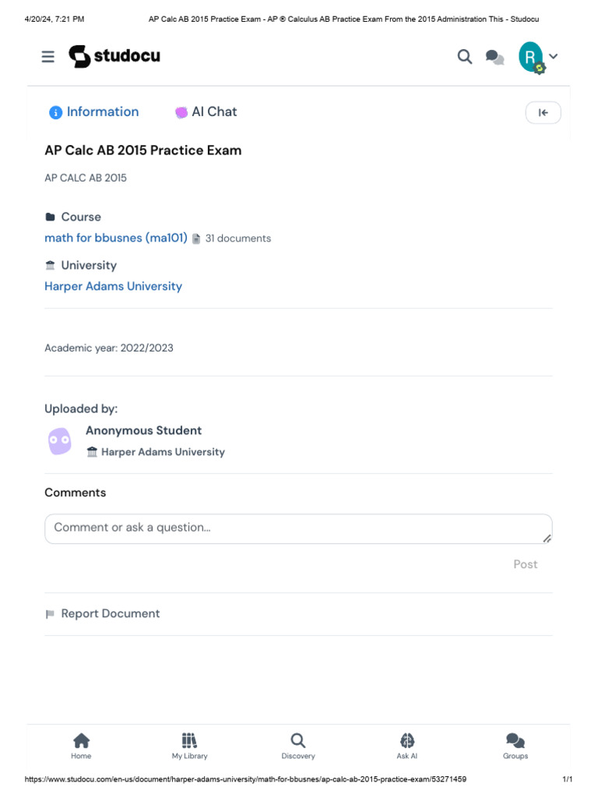Expand the profile dropdown chevron
This screenshot has height=798, width=598.
[x=554, y=56]
